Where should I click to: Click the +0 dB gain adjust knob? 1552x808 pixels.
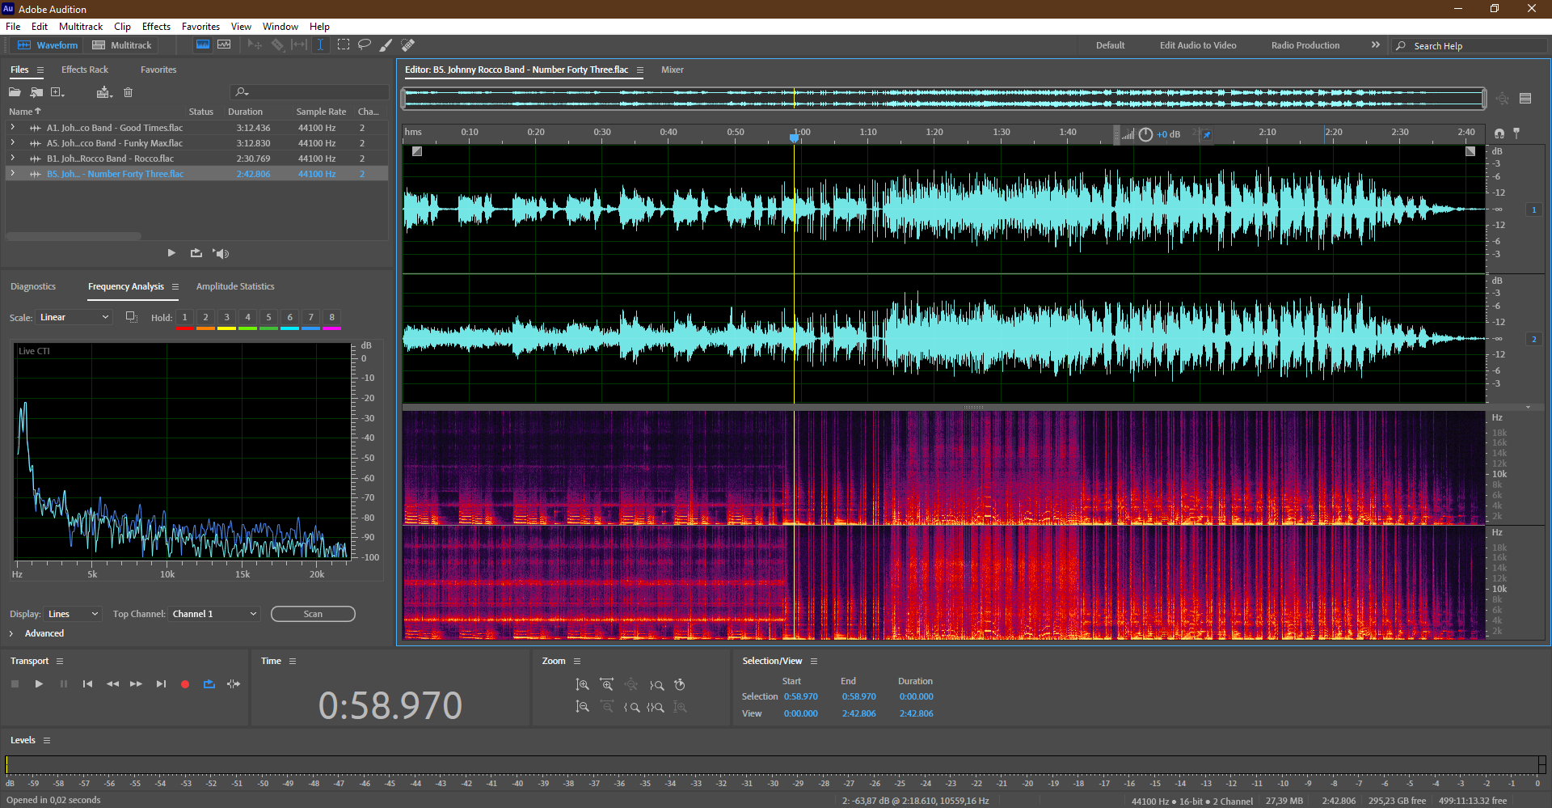pyautogui.click(x=1145, y=134)
